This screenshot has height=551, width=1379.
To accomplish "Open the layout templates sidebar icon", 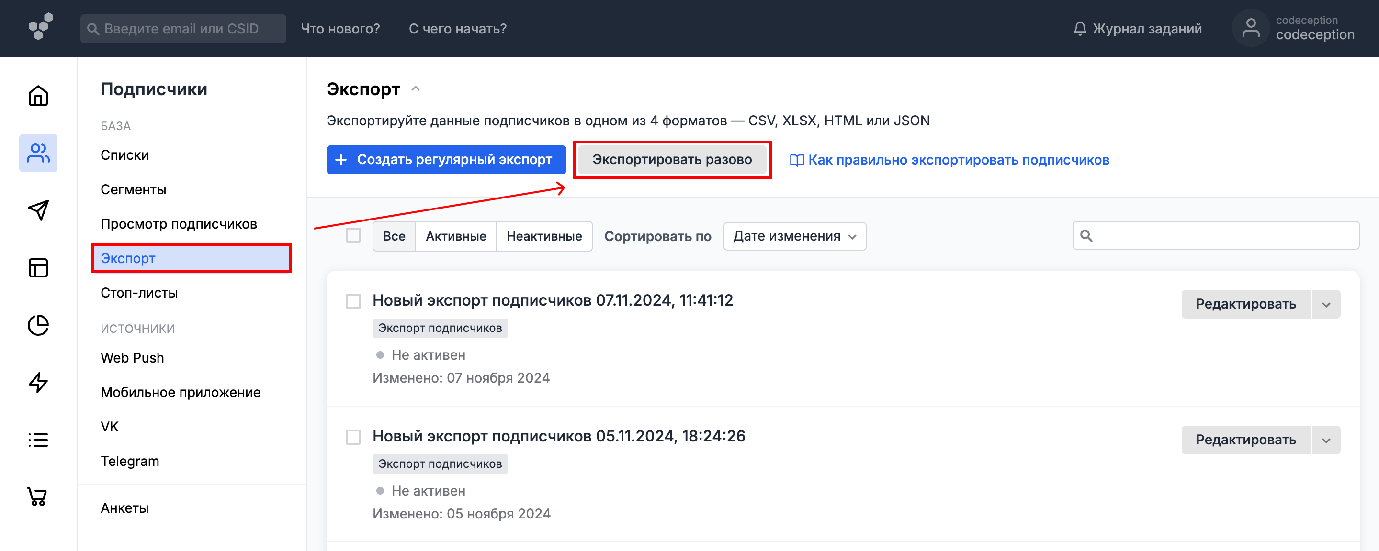I will pyautogui.click(x=38, y=267).
